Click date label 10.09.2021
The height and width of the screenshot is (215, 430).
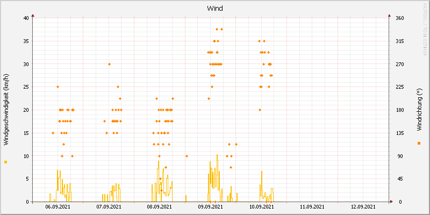pos(261,207)
